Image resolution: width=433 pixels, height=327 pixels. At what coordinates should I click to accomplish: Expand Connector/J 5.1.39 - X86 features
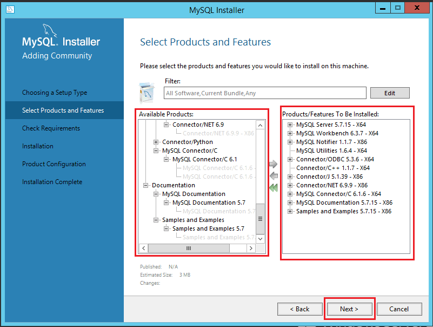tap(290, 176)
